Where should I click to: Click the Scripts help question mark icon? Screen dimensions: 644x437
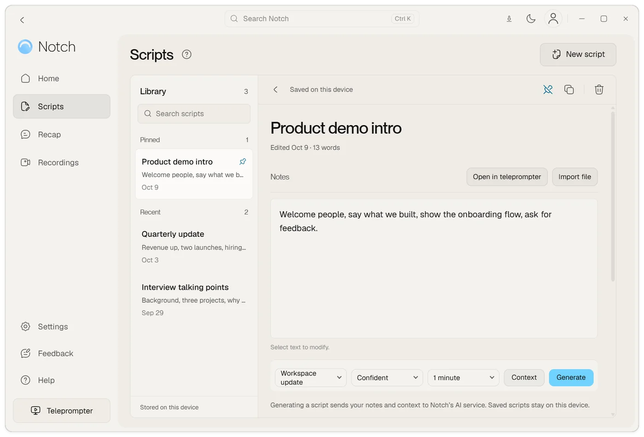[x=186, y=54]
